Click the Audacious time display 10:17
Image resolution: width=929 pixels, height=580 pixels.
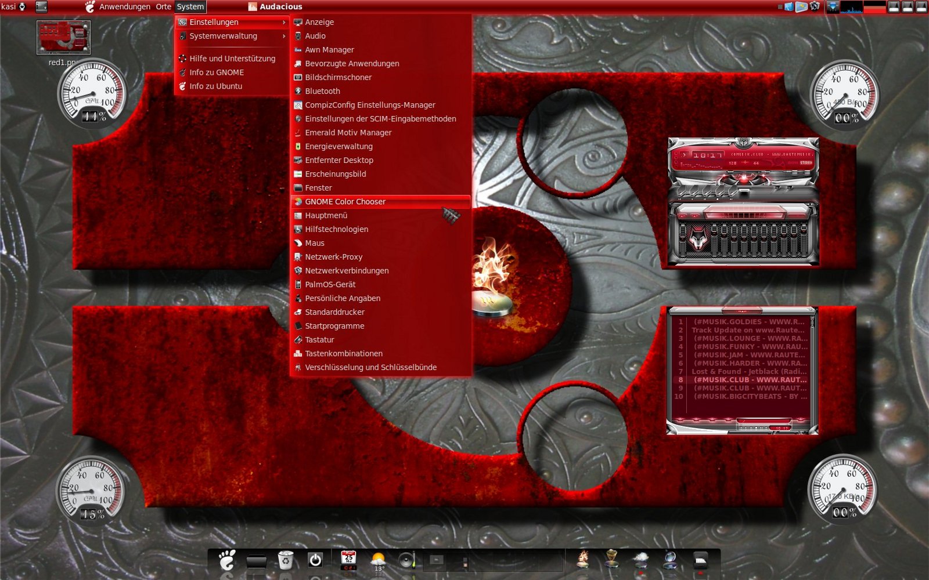[708, 155]
